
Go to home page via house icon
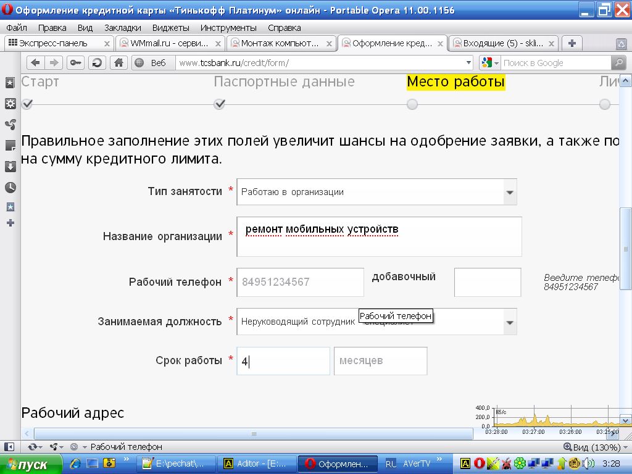(x=118, y=63)
